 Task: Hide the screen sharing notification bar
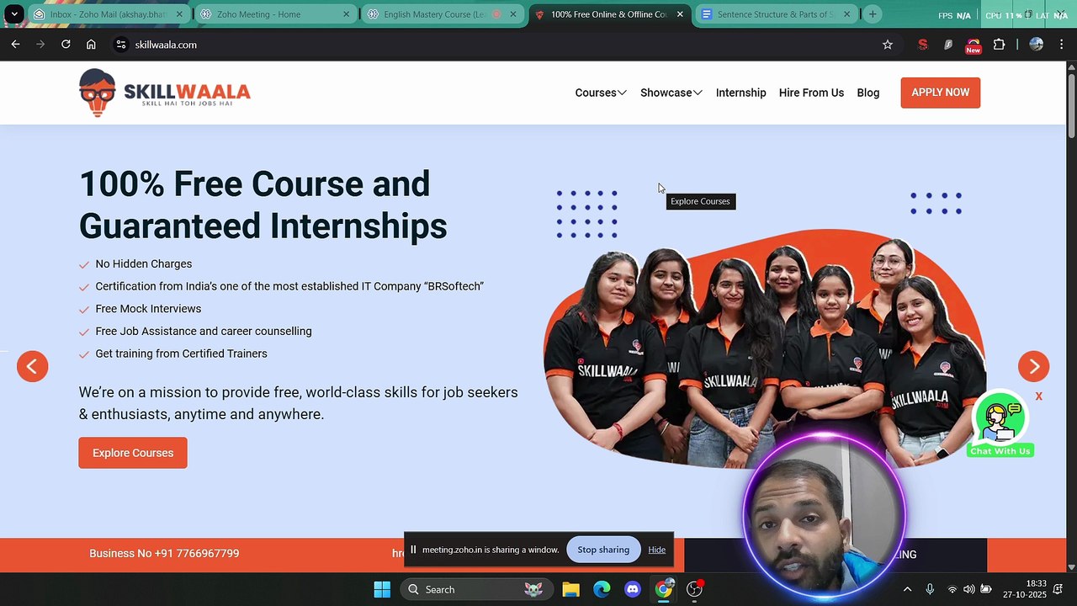pyautogui.click(x=656, y=550)
